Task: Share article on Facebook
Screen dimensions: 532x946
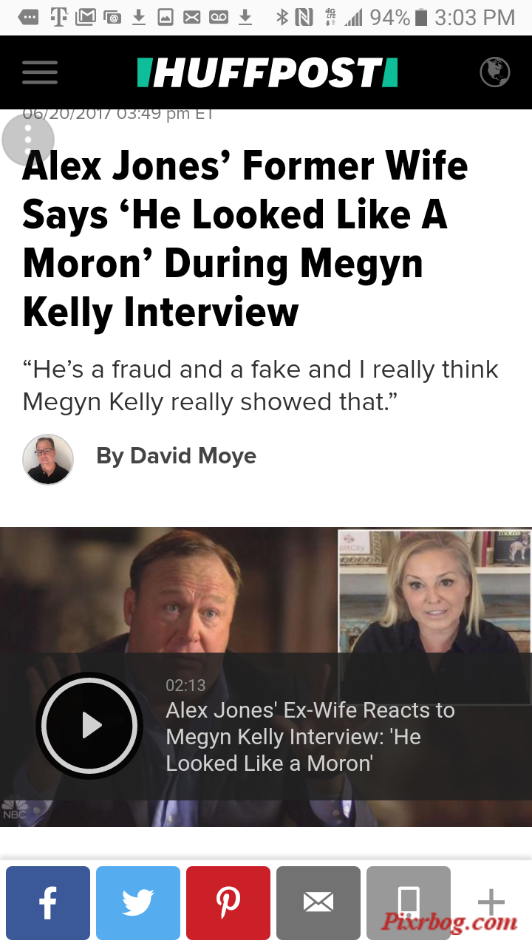Action: (48, 903)
